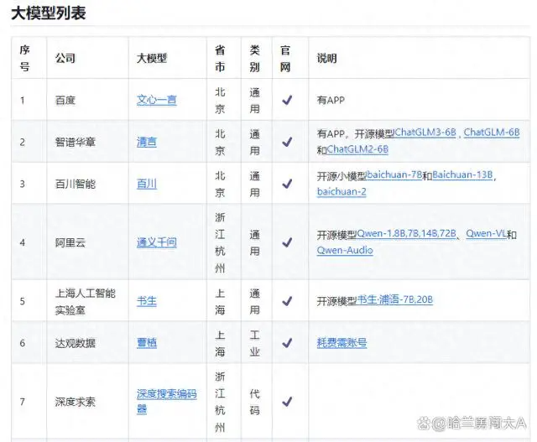Open the 文心一言 model link

157,100
